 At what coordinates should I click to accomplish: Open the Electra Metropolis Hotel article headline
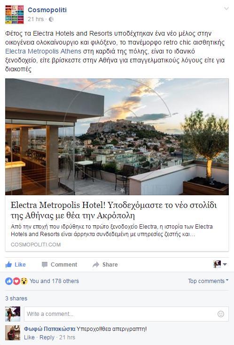point(114,210)
